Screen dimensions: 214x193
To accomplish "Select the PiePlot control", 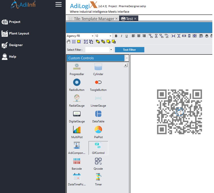I will (98, 132).
